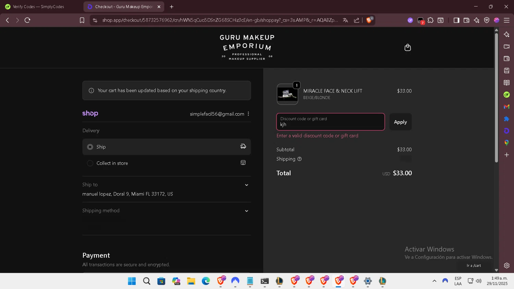Open Brave Shields lion icon
This screenshot has height=289, width=514.
pyautogui.click(x=369, y=20)
